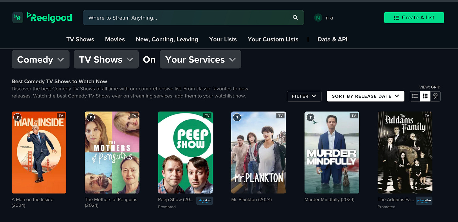Click the Create A List button

click(x=414, y=18)
